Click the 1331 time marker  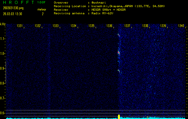pos(20,26)
